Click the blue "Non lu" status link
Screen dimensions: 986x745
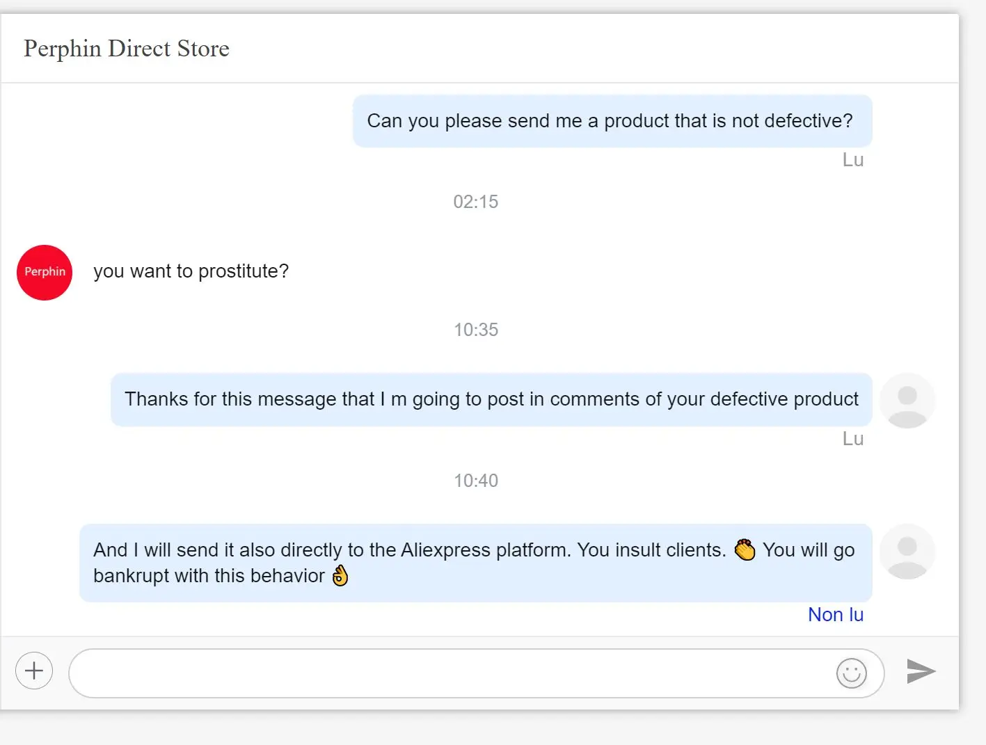coord(835,615)
